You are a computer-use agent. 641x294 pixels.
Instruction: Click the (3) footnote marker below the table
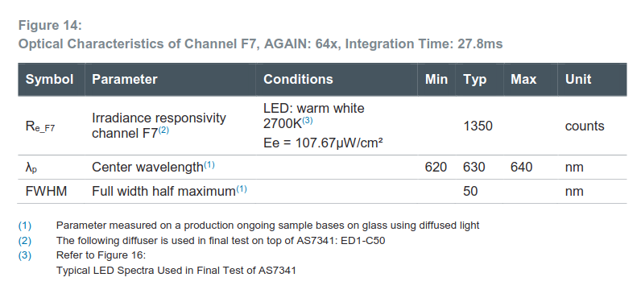click(25, 255)
